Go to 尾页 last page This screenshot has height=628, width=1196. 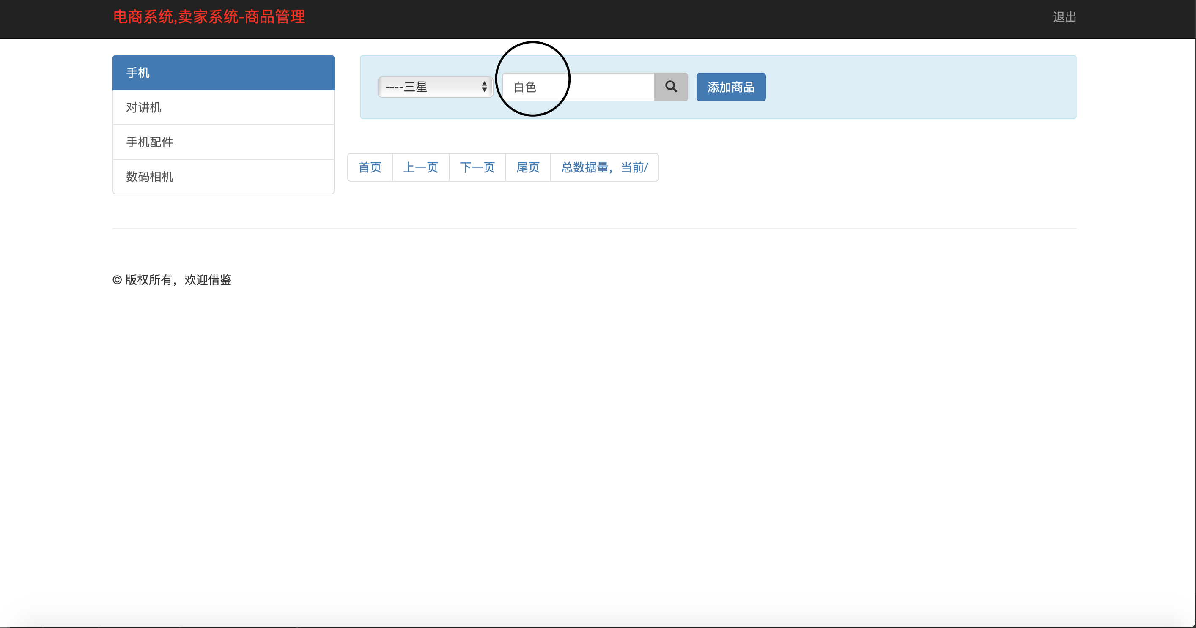527,167
